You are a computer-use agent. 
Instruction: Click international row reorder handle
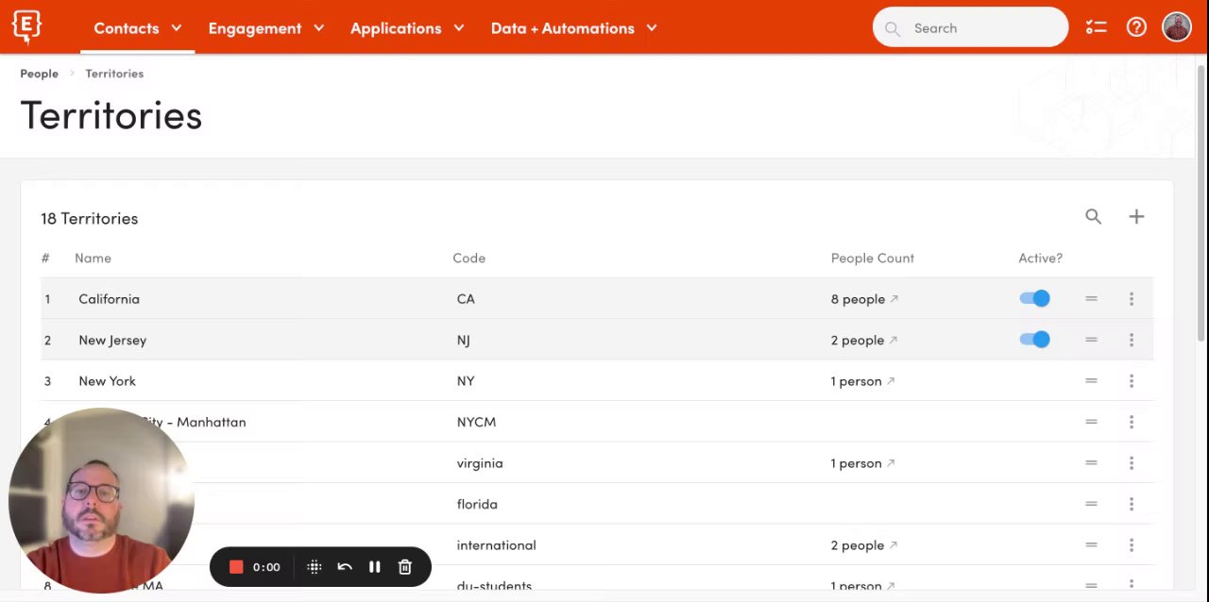pos(1091,545)
